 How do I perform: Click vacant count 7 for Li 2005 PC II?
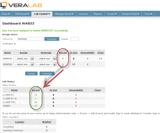(36, 99)
